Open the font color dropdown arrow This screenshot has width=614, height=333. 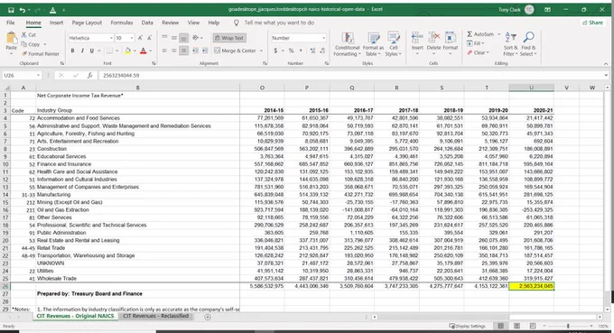[x=151, y=51]
